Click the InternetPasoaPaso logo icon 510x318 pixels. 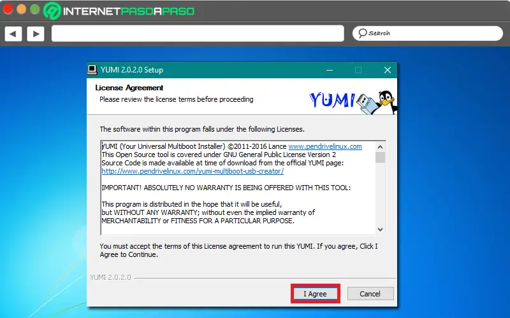[52, 11]
